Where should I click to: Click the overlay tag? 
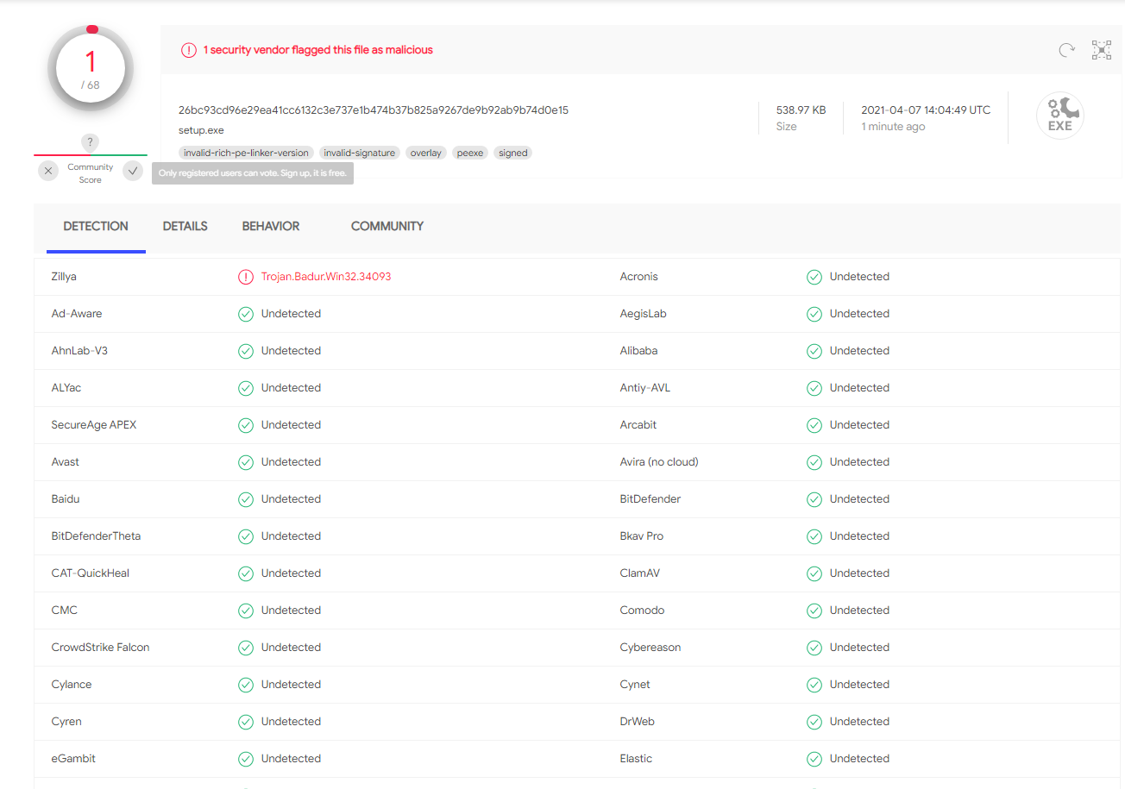tap(426, 153)
